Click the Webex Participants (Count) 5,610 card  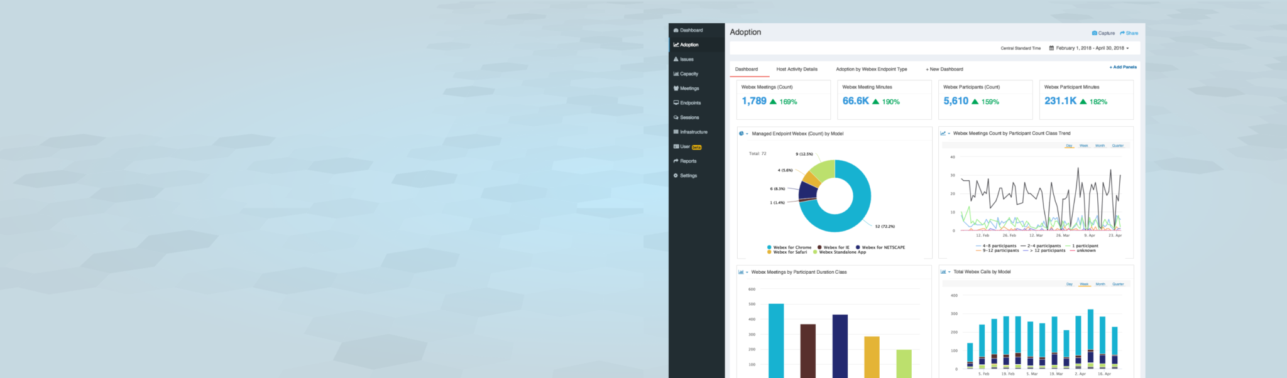pos(985,99)
